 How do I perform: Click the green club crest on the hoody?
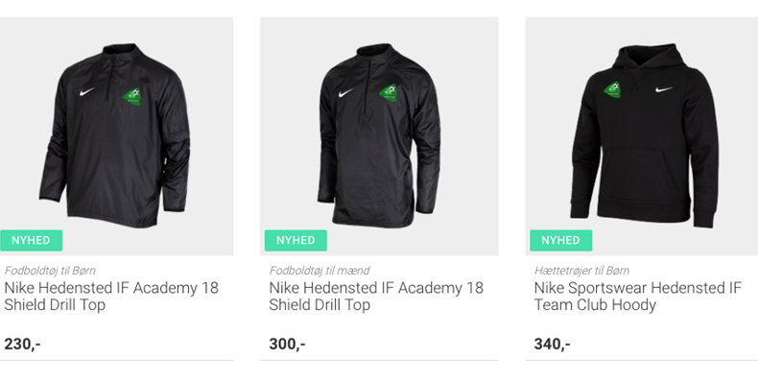coord(613,89)
